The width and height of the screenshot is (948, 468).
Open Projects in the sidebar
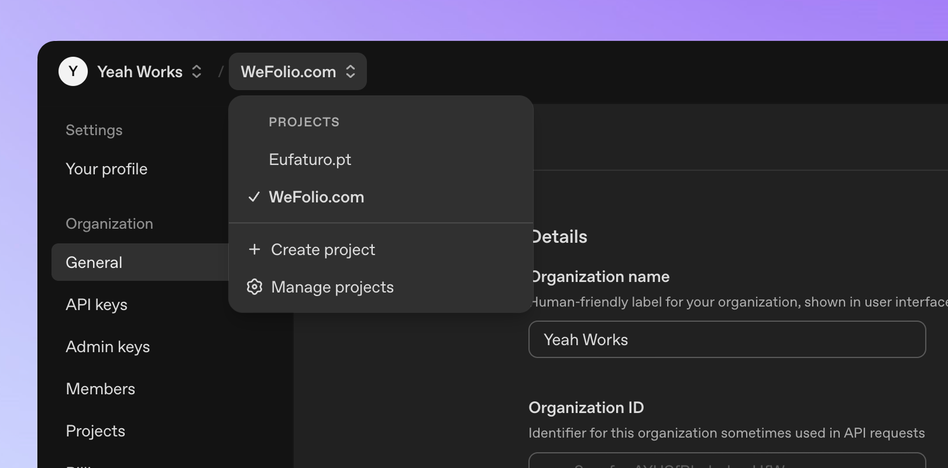coord(95,431)
